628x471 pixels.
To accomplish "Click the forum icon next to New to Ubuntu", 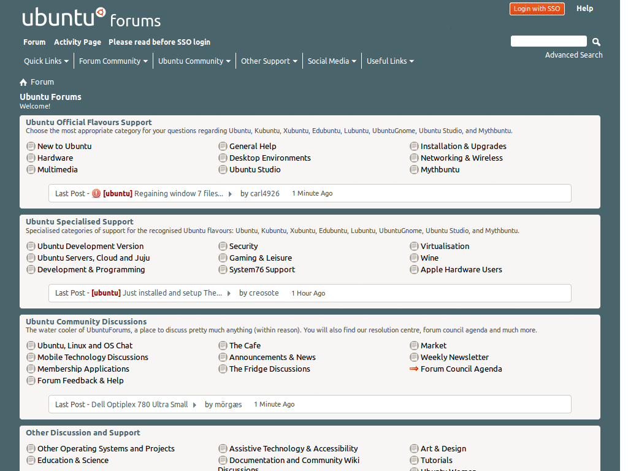I will click(x=31, y=146).
